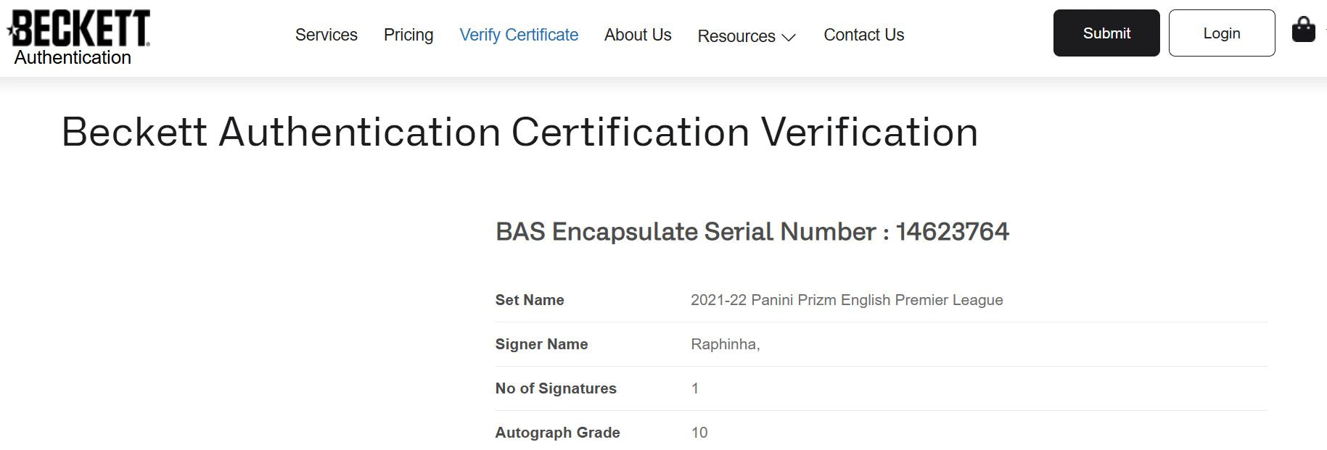1327x450 pixels.
Task: Go to the Services page
Action: [x=326, y=35]
